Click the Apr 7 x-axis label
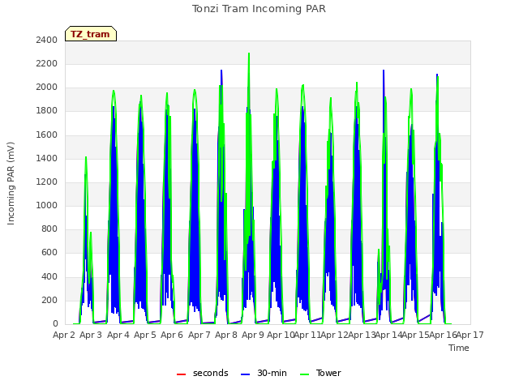The height and width of the screenshot is (389, 519). (x=199, y=335)
